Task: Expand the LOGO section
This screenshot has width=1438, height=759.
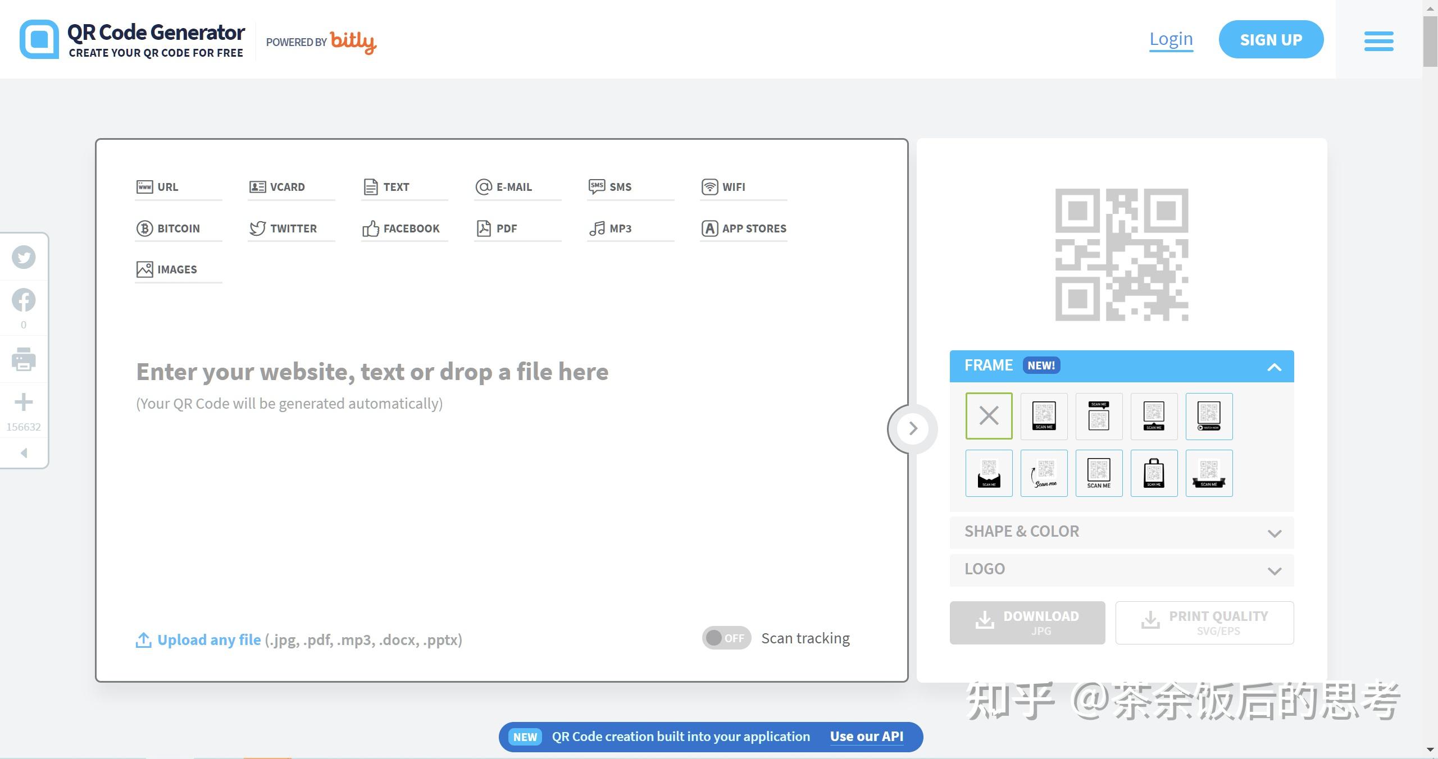Action: click(x=1121, y=570)
